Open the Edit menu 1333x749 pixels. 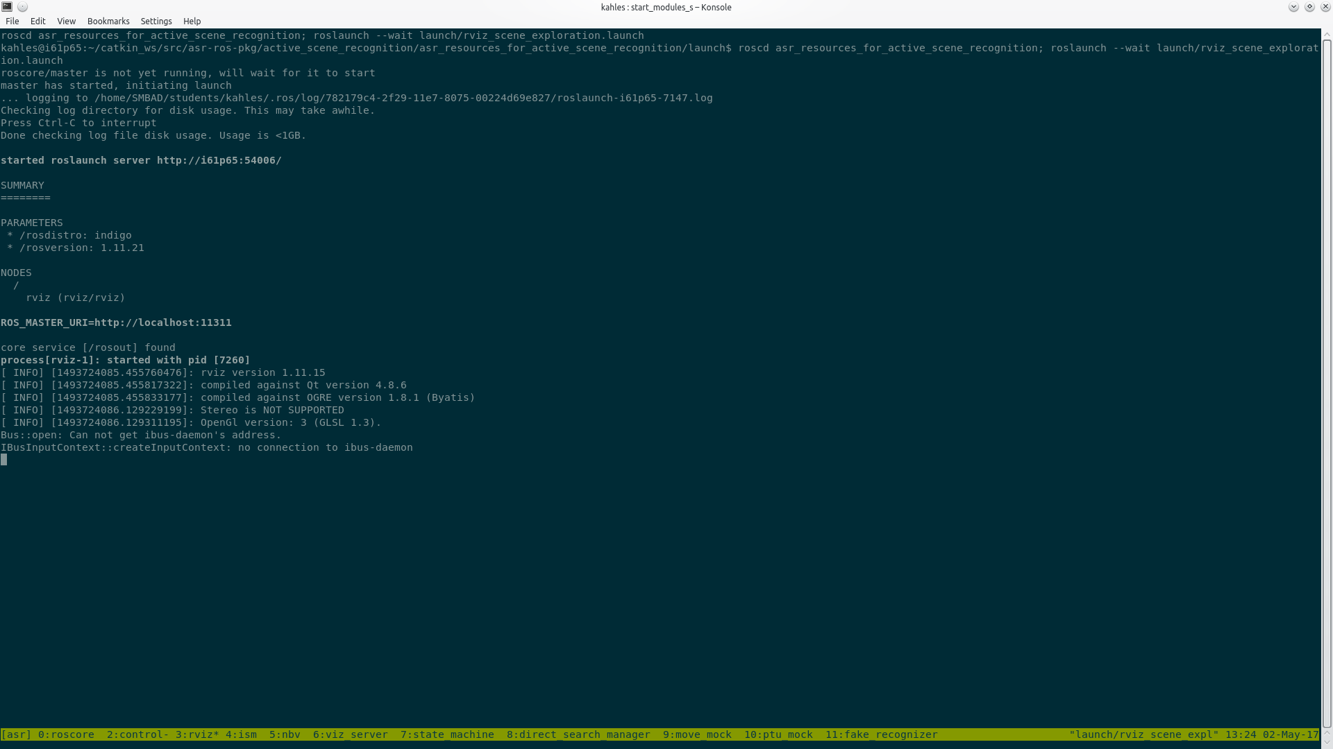click(x=38, y=21)
